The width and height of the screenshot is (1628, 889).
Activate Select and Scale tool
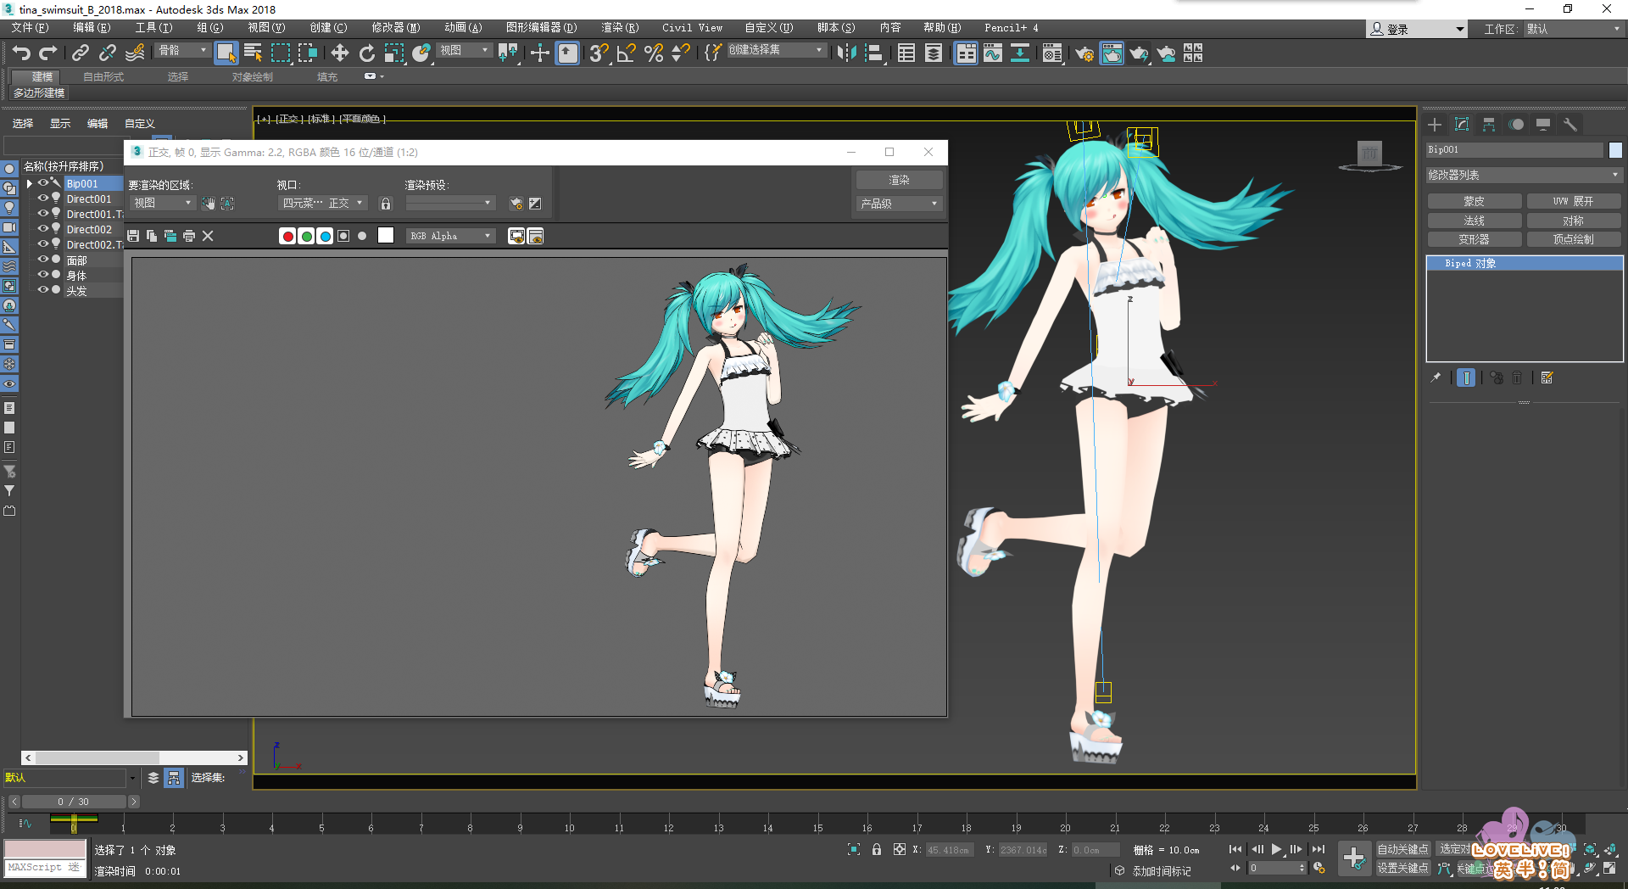(x=394, y=53)
